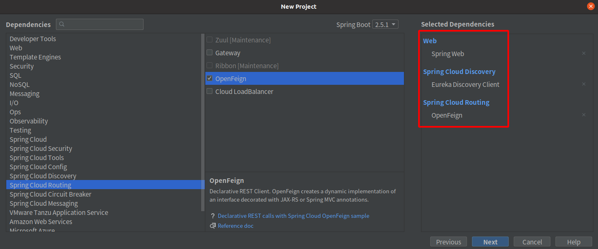Select NoSQL category
The height and width of the screenshot is (249, 598).
coord(103,84)
